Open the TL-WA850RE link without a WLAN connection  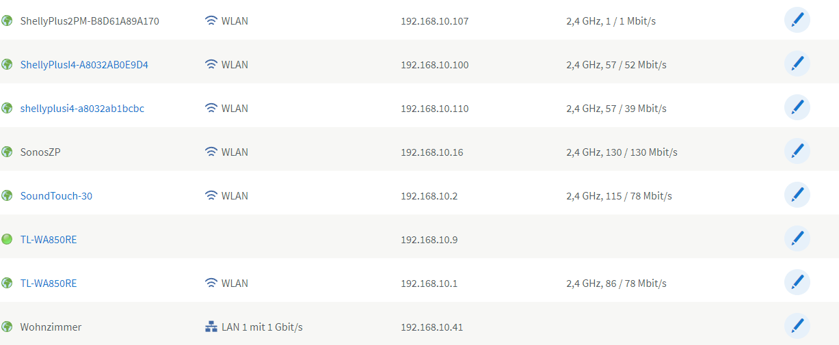click(x=49, y=240)
